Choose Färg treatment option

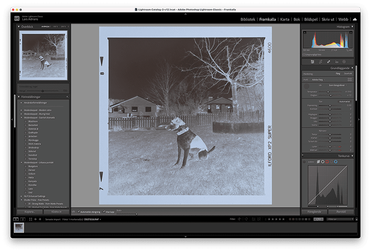(x=338, y=74)
